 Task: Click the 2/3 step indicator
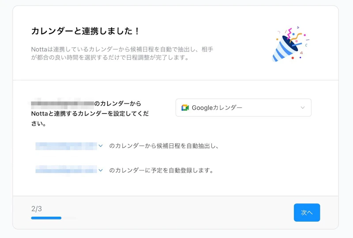pos(37,209)
